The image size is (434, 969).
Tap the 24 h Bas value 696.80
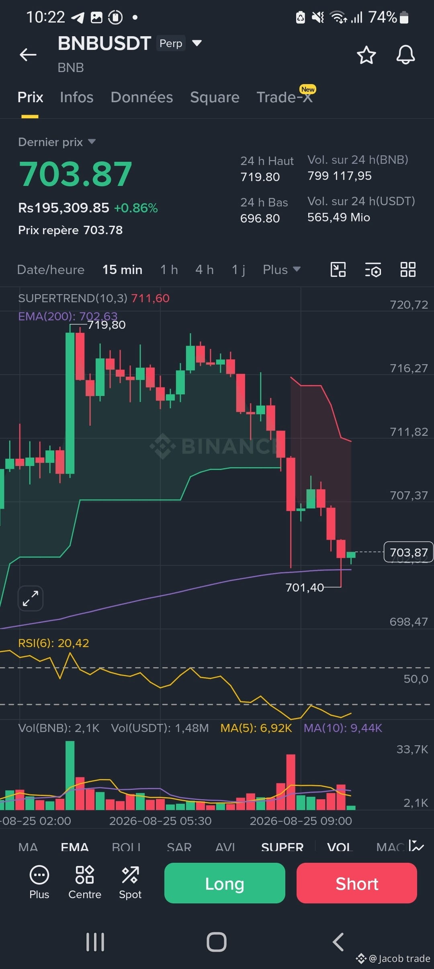point(260,219)
